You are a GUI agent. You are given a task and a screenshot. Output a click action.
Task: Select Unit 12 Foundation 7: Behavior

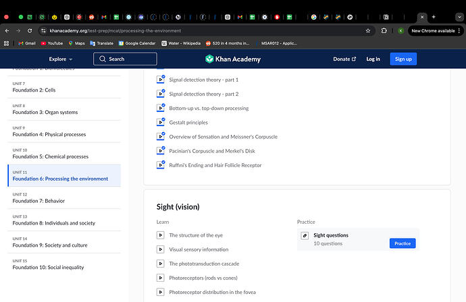click(64, 198)
